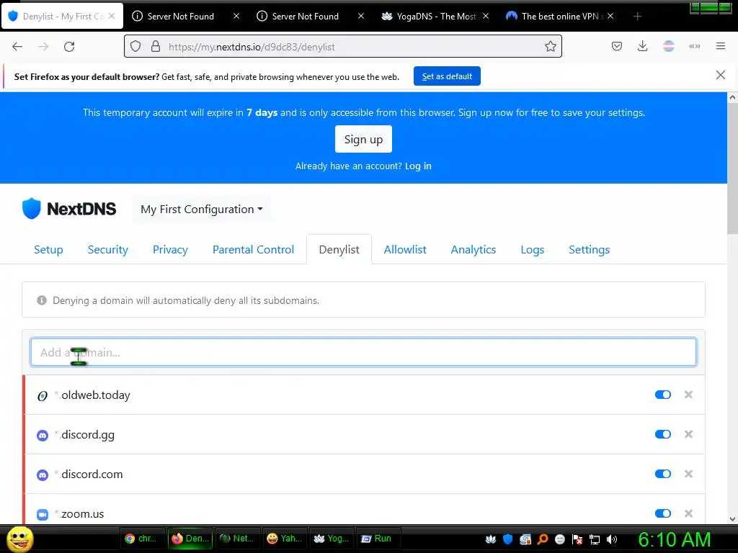The width and height of the screenshot is (738, 553).
Task: Open the Logs tab
Action: pyautogui.click(x=533, y=250)
